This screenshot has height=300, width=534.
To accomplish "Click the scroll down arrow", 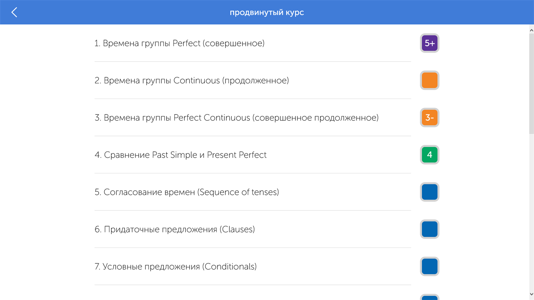I will point(531,294).
